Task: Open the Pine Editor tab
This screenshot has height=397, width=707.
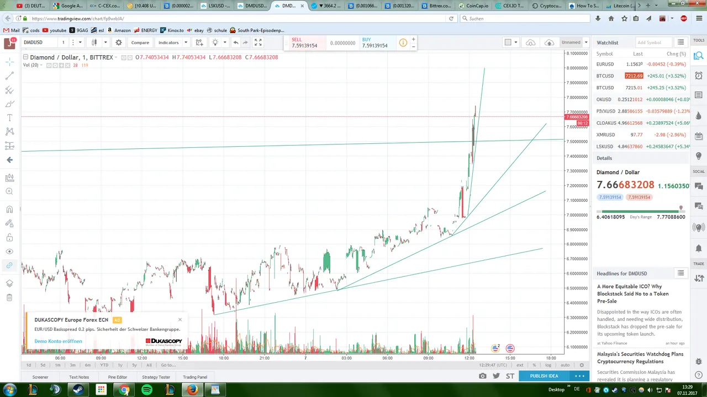Action: pos(117,377)
